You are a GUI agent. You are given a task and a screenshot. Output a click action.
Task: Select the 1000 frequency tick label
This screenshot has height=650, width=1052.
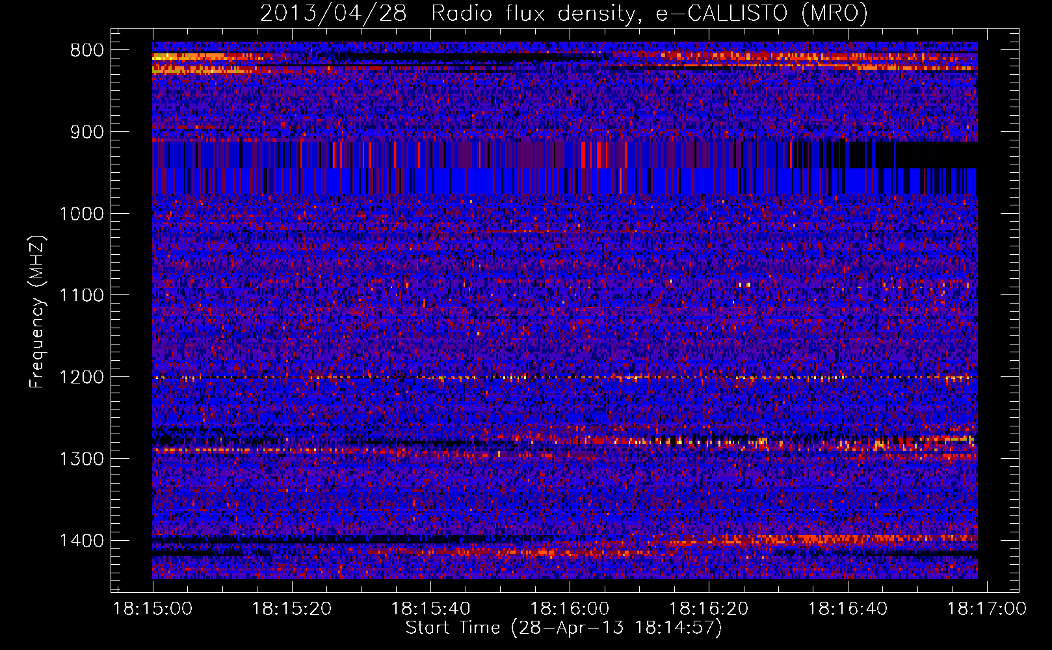pos(81,214)
